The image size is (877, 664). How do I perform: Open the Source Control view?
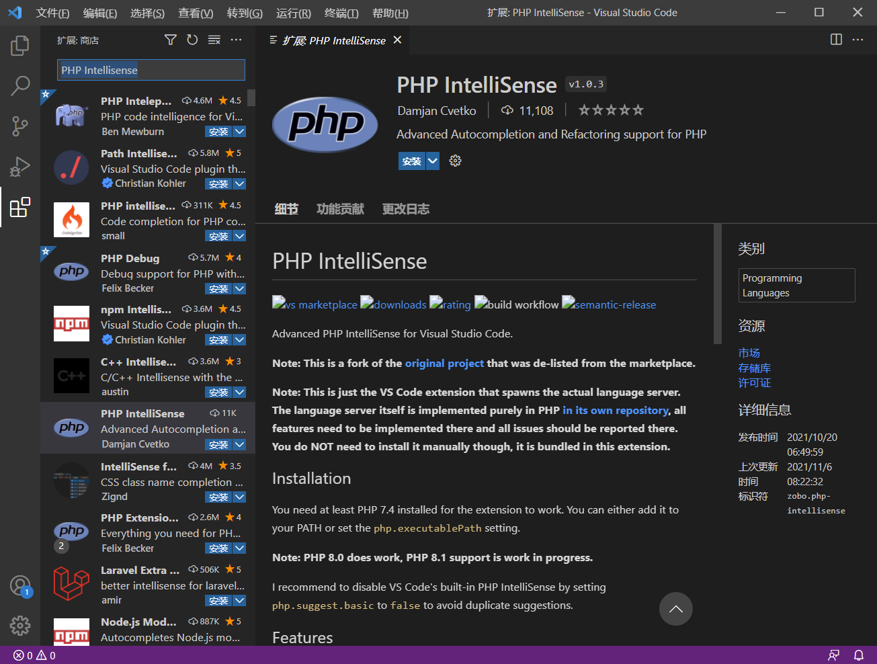click(20, 126)
